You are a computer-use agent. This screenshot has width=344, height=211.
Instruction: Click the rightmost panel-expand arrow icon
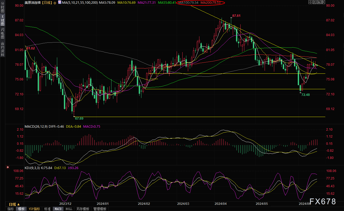[x=323, y=2]
